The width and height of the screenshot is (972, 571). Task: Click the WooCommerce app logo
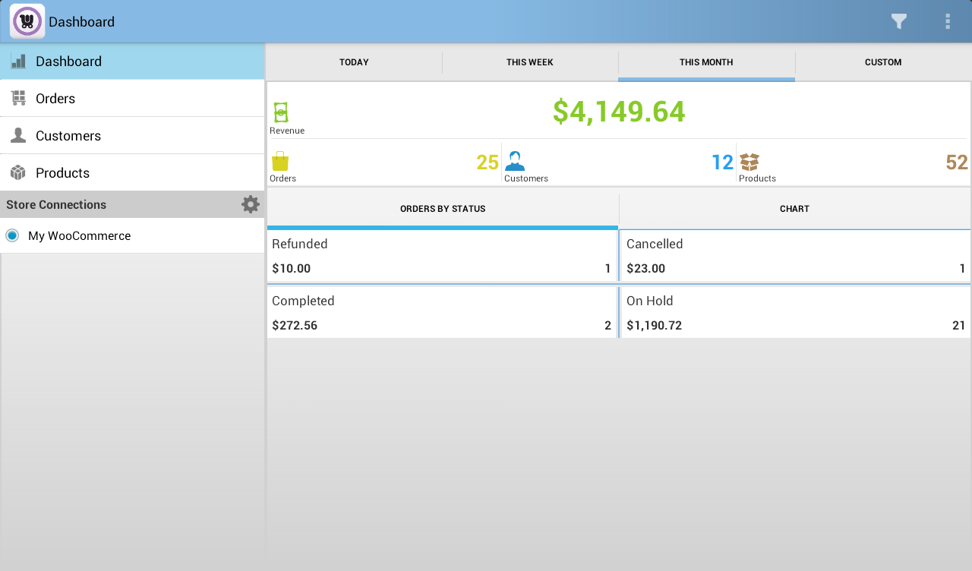(26, 21)
